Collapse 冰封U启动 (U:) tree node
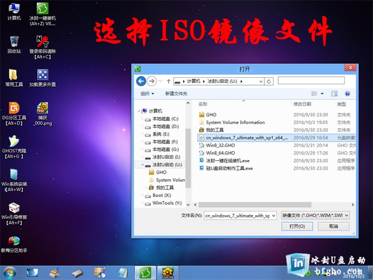This screenshot has width=373, height=280. click(142, 165)
